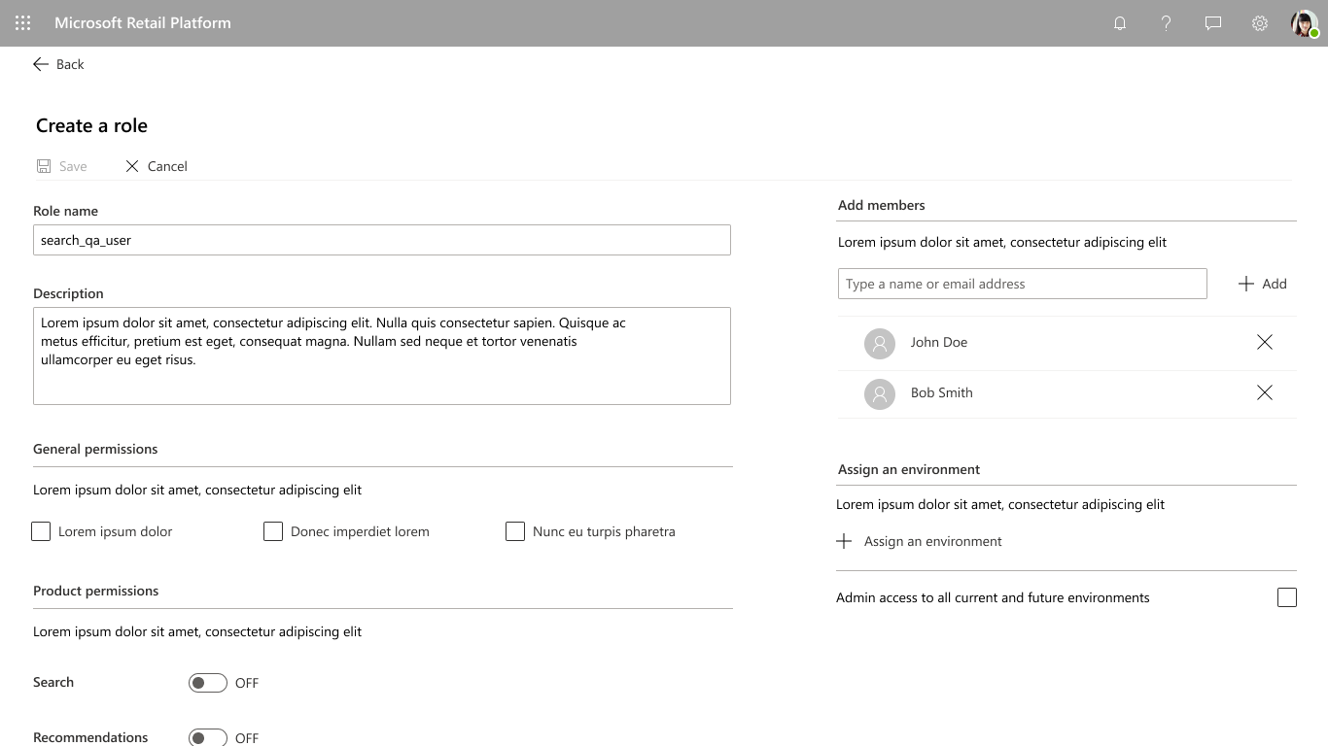1328x746 pixels.
Task: Click the Add button label
Action: [1275, 284]
